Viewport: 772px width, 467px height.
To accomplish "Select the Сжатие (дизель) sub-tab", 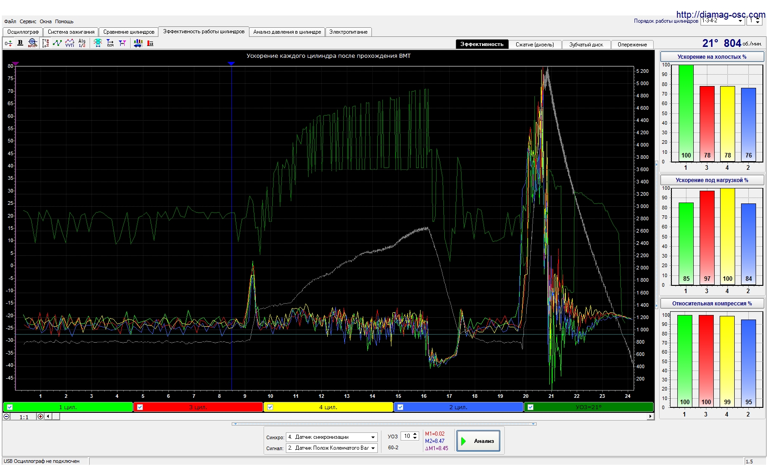I will point(535,45).
